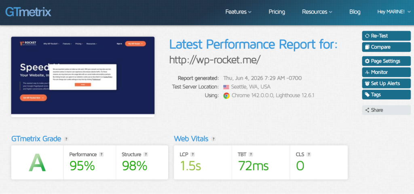The width and height of the screenshot is (414, 194).
Task: Click the 98% Structure score
Action: tap(134, 166)
